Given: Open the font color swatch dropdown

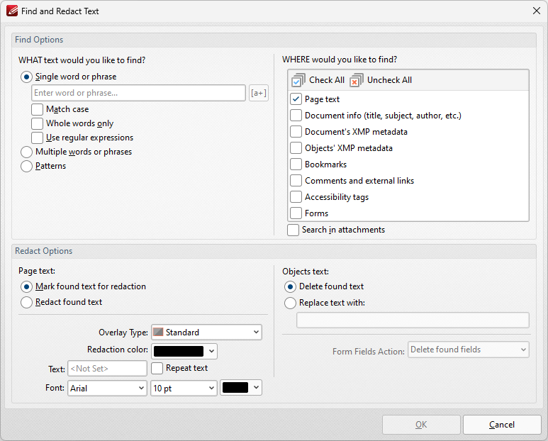Looking at the screenshot, I should (241, 388).
